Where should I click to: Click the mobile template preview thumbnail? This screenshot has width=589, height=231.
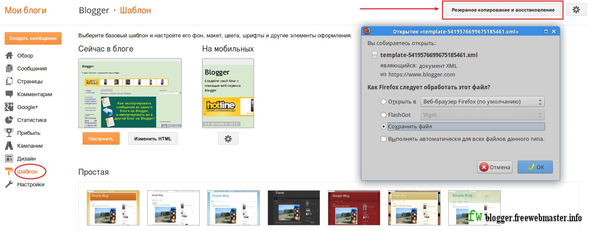coord(228,93)
